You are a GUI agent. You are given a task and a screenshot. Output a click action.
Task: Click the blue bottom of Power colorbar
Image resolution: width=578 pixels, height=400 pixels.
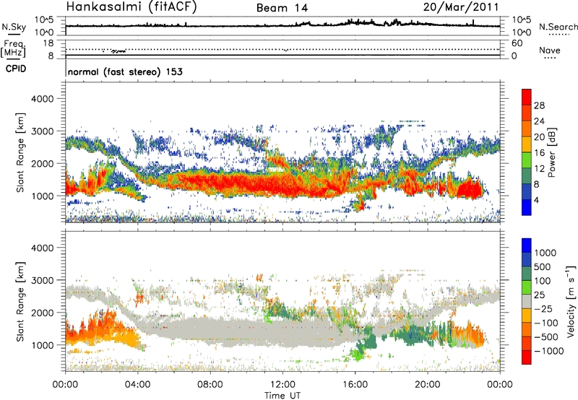point(527,207)
